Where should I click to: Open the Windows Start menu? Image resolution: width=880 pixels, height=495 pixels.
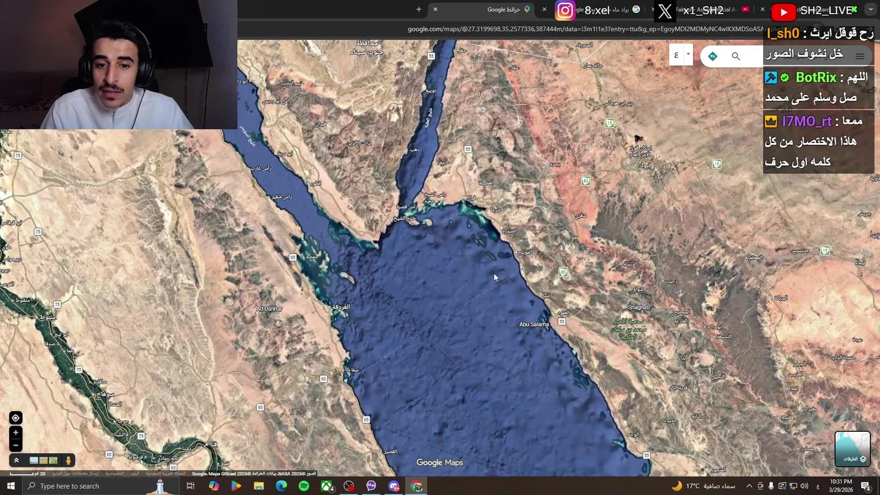coord(11,486)
